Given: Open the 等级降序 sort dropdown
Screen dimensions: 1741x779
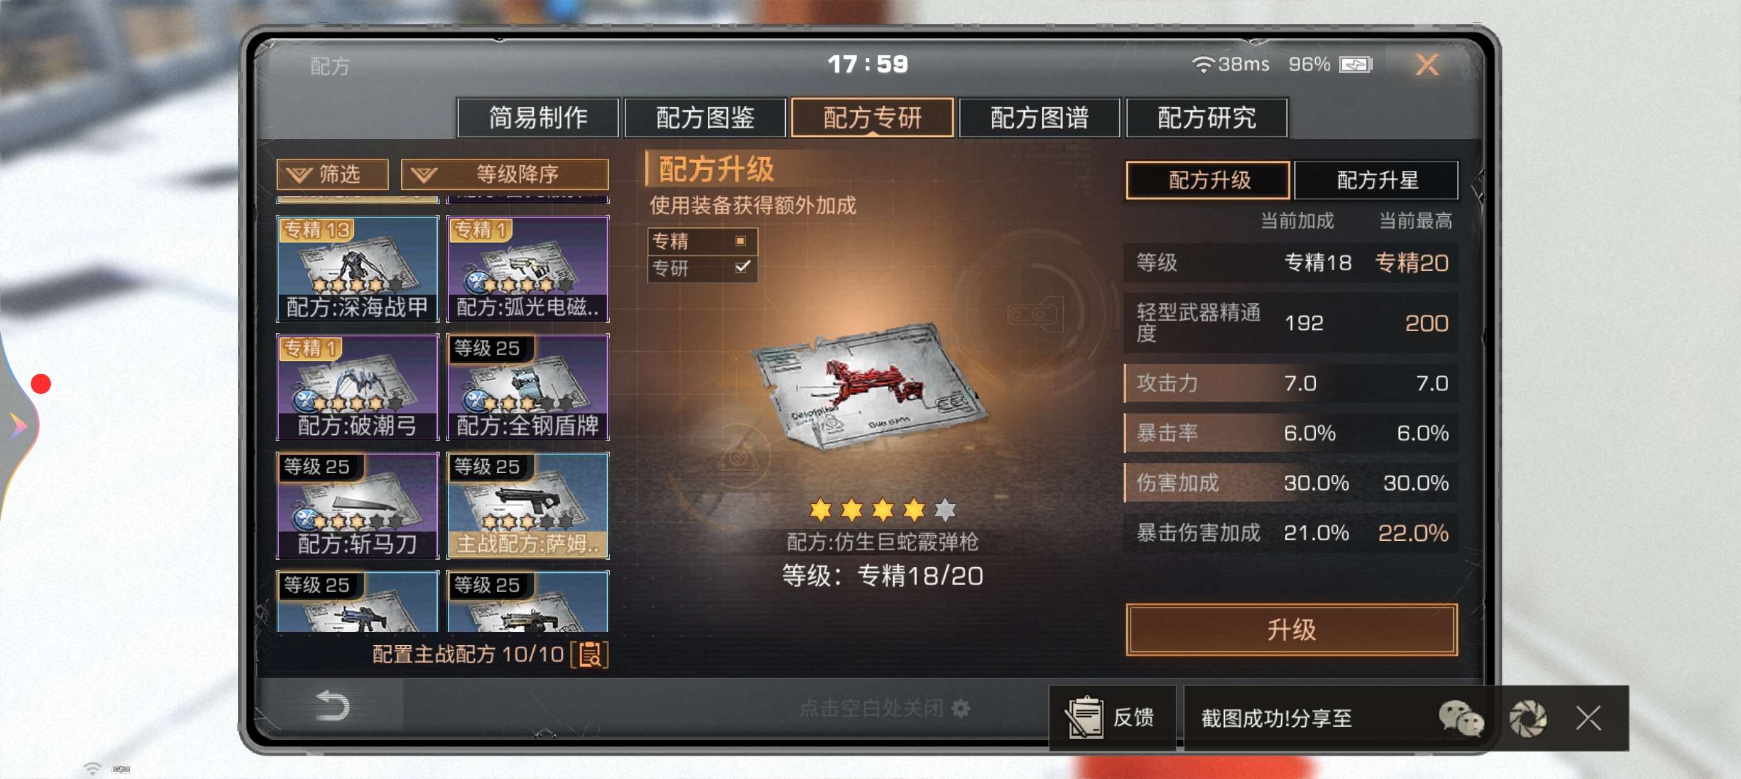Looking at the screenshot, I should click(505, 175).
